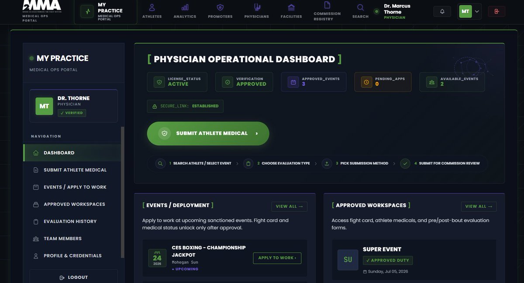This screenshot has height=283, width=524.
Task: Select Dashboard in the sidebar
Action: [72, 153]
